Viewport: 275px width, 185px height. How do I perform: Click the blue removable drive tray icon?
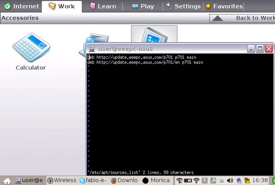(239, 180)
